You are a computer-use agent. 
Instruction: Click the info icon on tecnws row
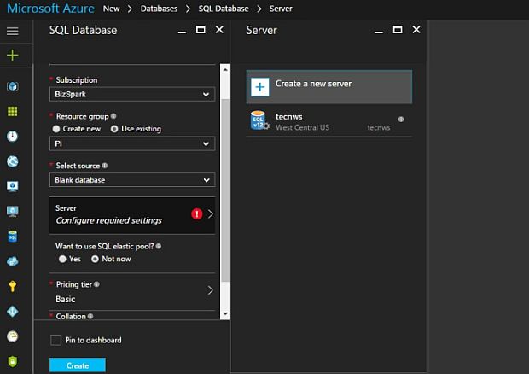tap(401, 120)
